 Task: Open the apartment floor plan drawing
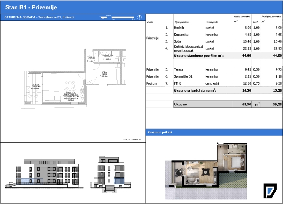(74, 78)
